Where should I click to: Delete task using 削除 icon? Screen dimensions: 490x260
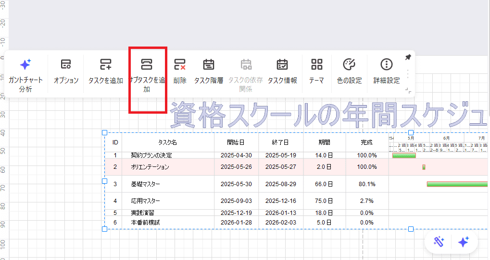[x=180, y=65]
